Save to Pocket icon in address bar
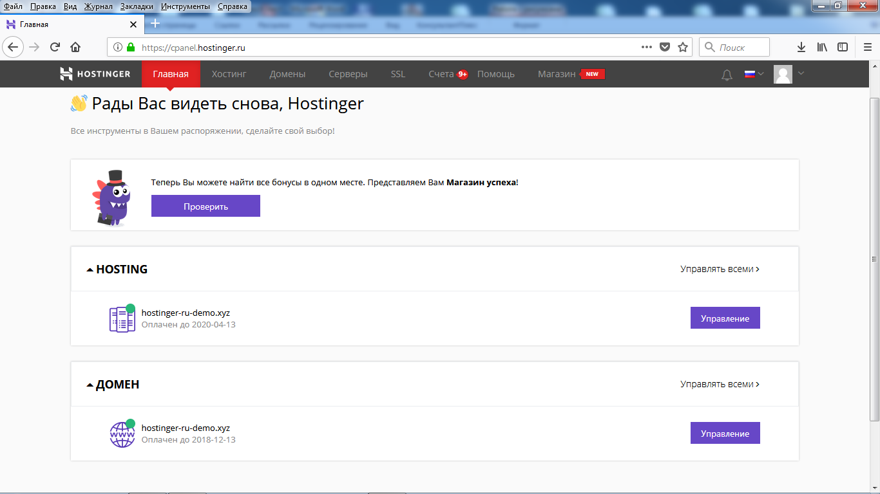880x494 pixels. pos(665,47)
